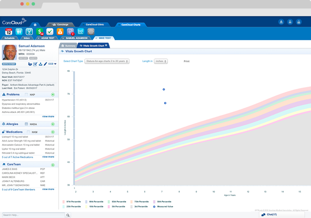311x218 pixels.
Task: Close the ADAM TEST patient tab
Action: (39, 38)
